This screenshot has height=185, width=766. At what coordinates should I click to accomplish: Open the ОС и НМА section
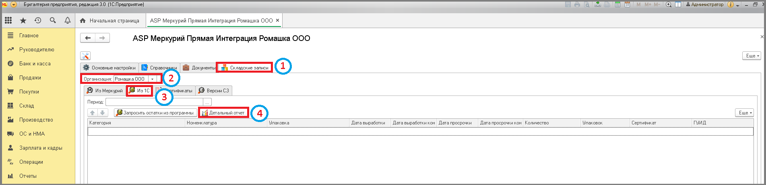point(32,134)
